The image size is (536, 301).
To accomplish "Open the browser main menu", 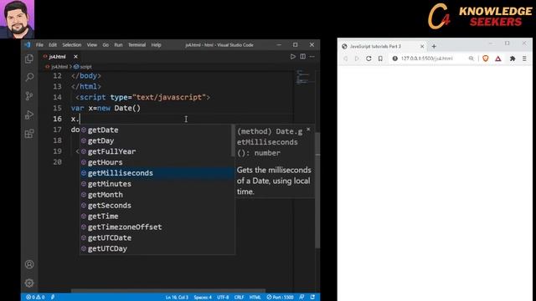I will point(524,59).
